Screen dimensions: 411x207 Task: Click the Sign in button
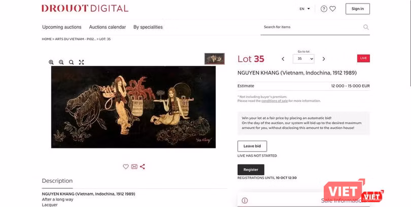click(x=358, y=9)
